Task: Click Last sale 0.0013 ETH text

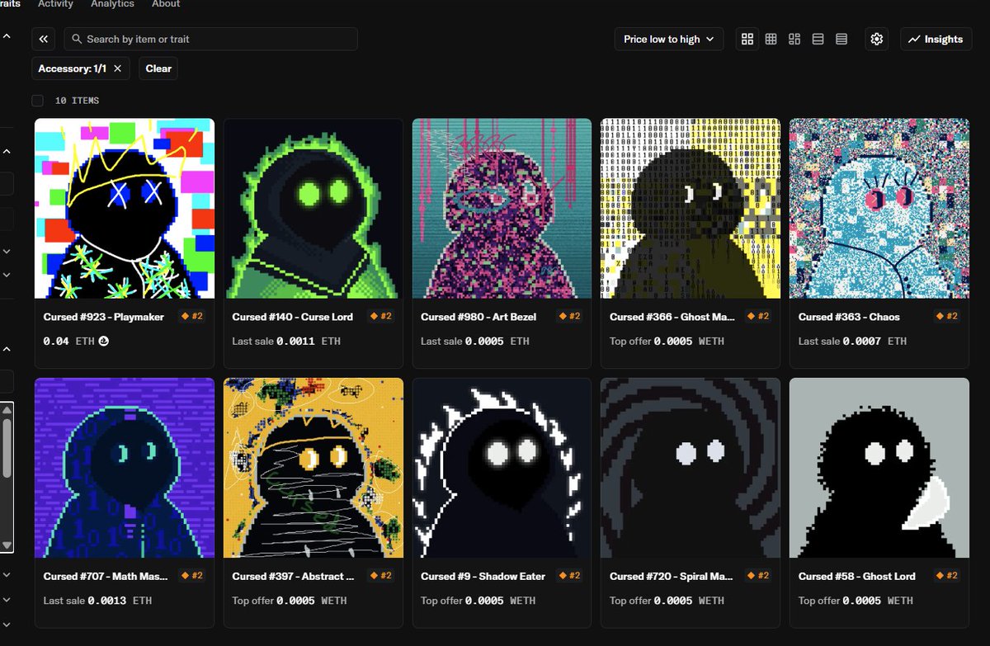Action: click(97, 601)
